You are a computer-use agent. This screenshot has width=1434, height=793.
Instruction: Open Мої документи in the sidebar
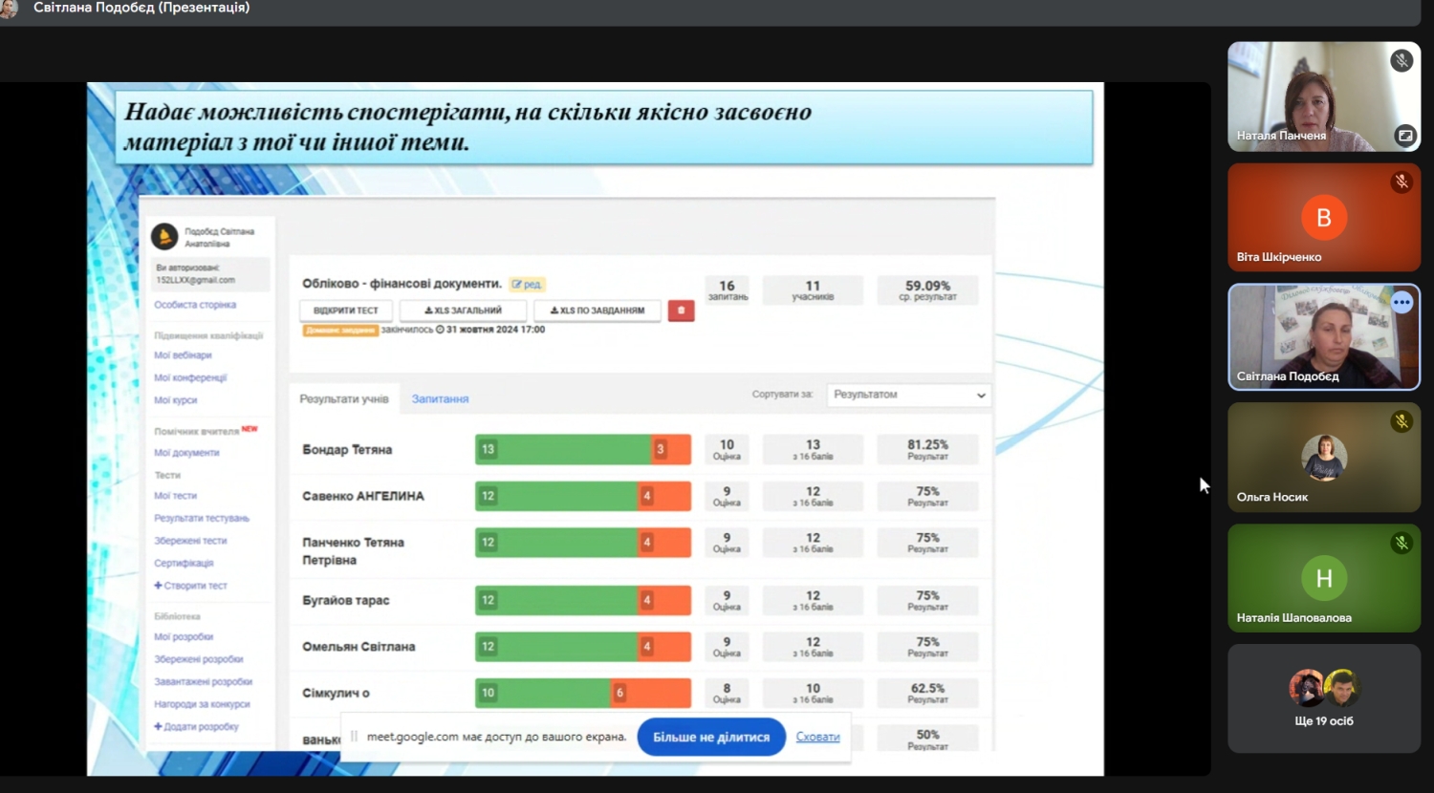(186, 453)
